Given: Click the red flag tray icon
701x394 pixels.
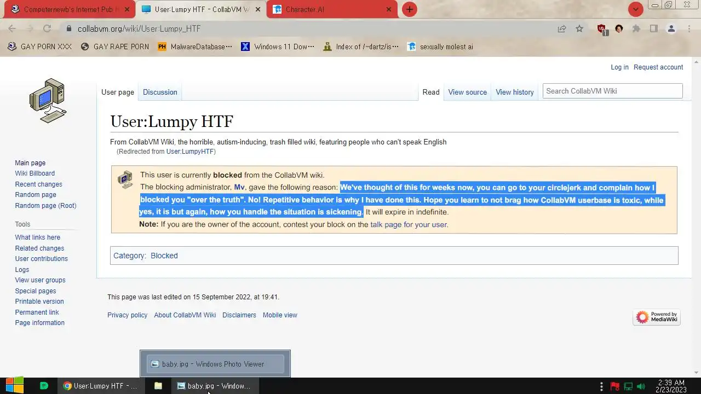Looking at the screenshot, I should tap(614, 386).
